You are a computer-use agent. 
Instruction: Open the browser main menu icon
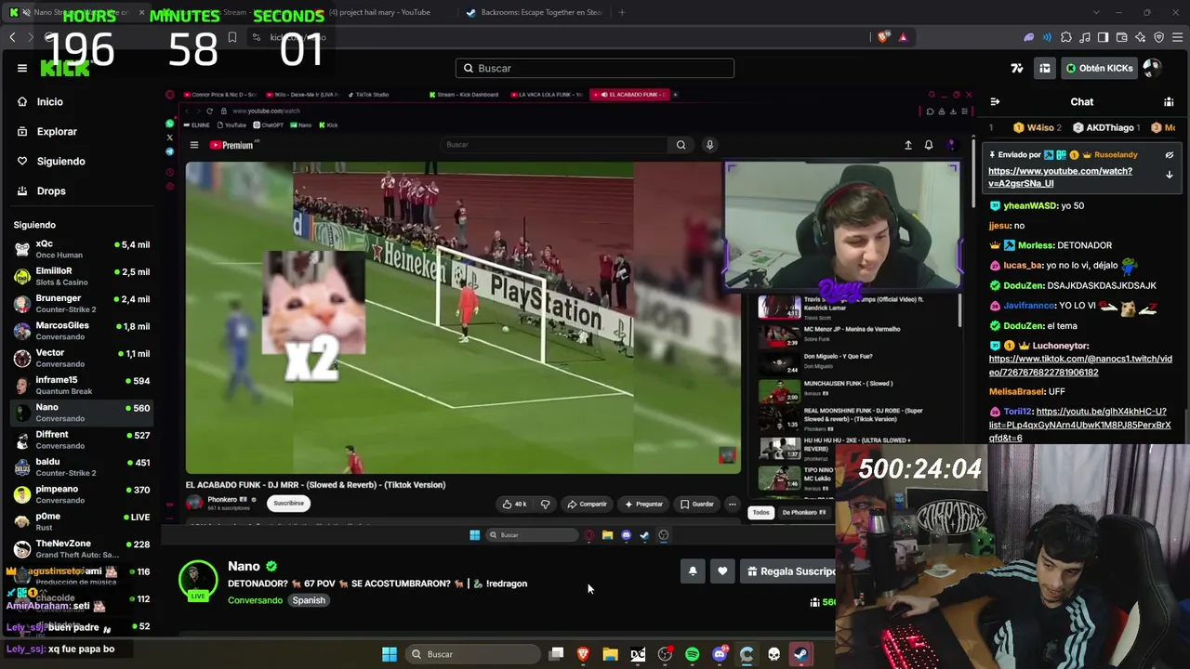pyautogui.click(x=1177, y=37)
